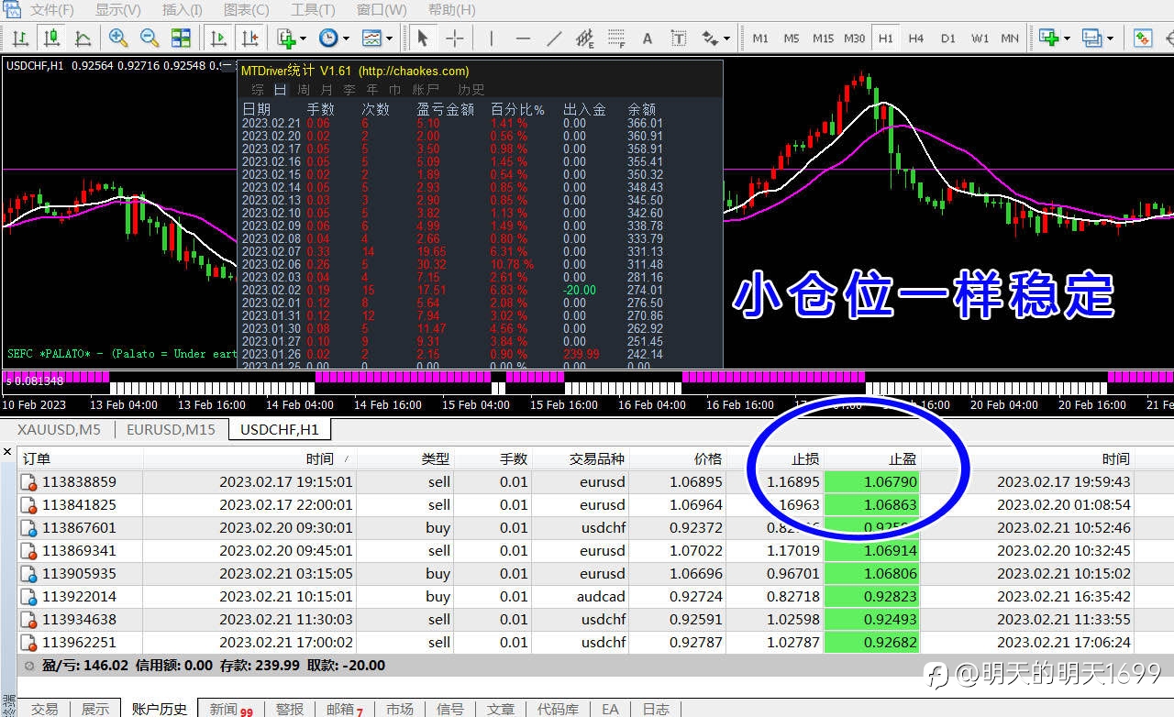Select the text label 'A' tool
Viewport: 1174px width, 717px height.
648,38
